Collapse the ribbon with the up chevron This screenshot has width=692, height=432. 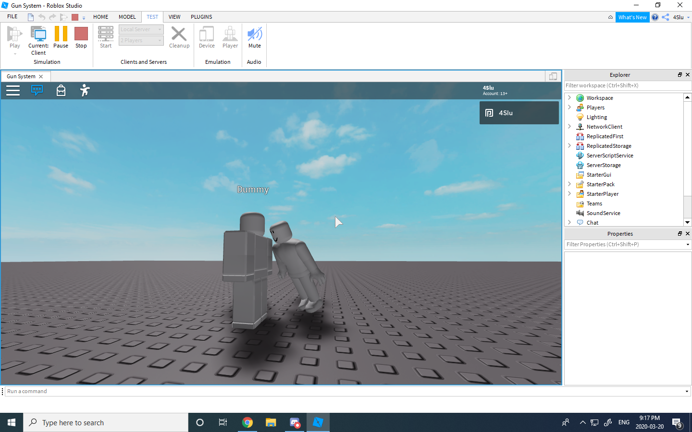pyautogui.click(x=610, y=17)
